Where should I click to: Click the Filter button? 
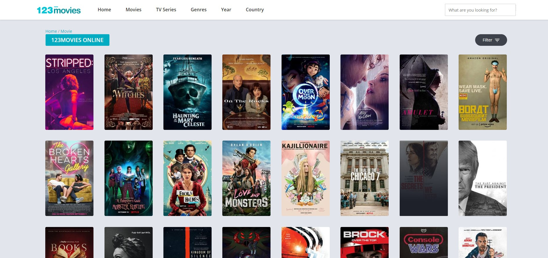point(491,40)
